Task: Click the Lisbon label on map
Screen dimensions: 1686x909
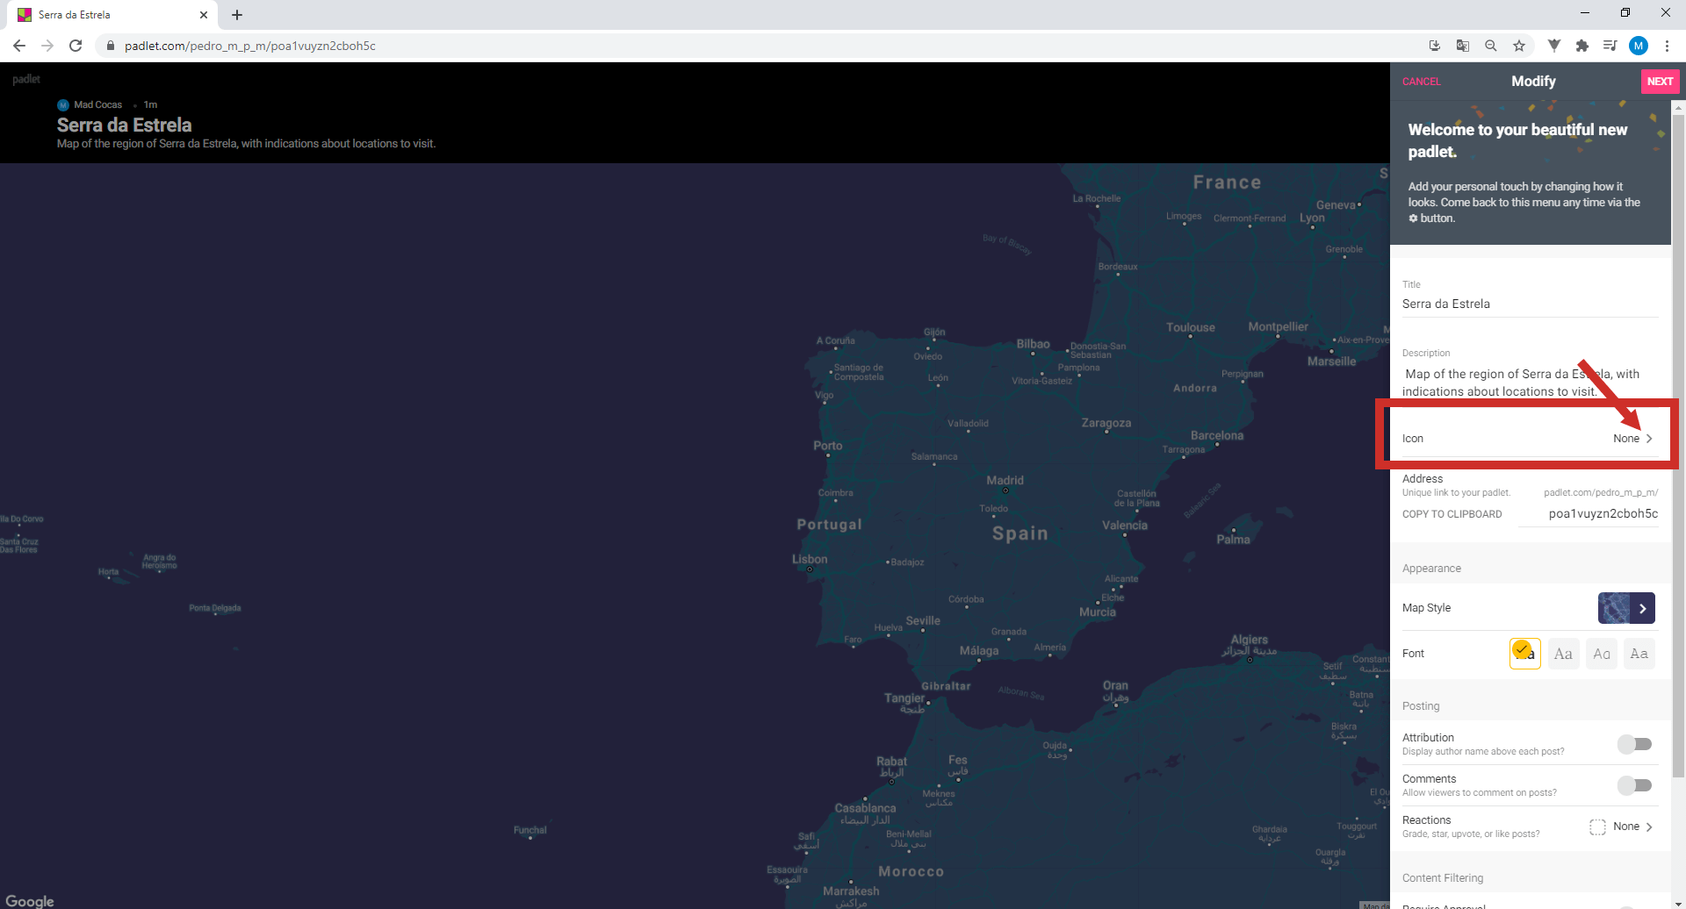Action: 810,559
